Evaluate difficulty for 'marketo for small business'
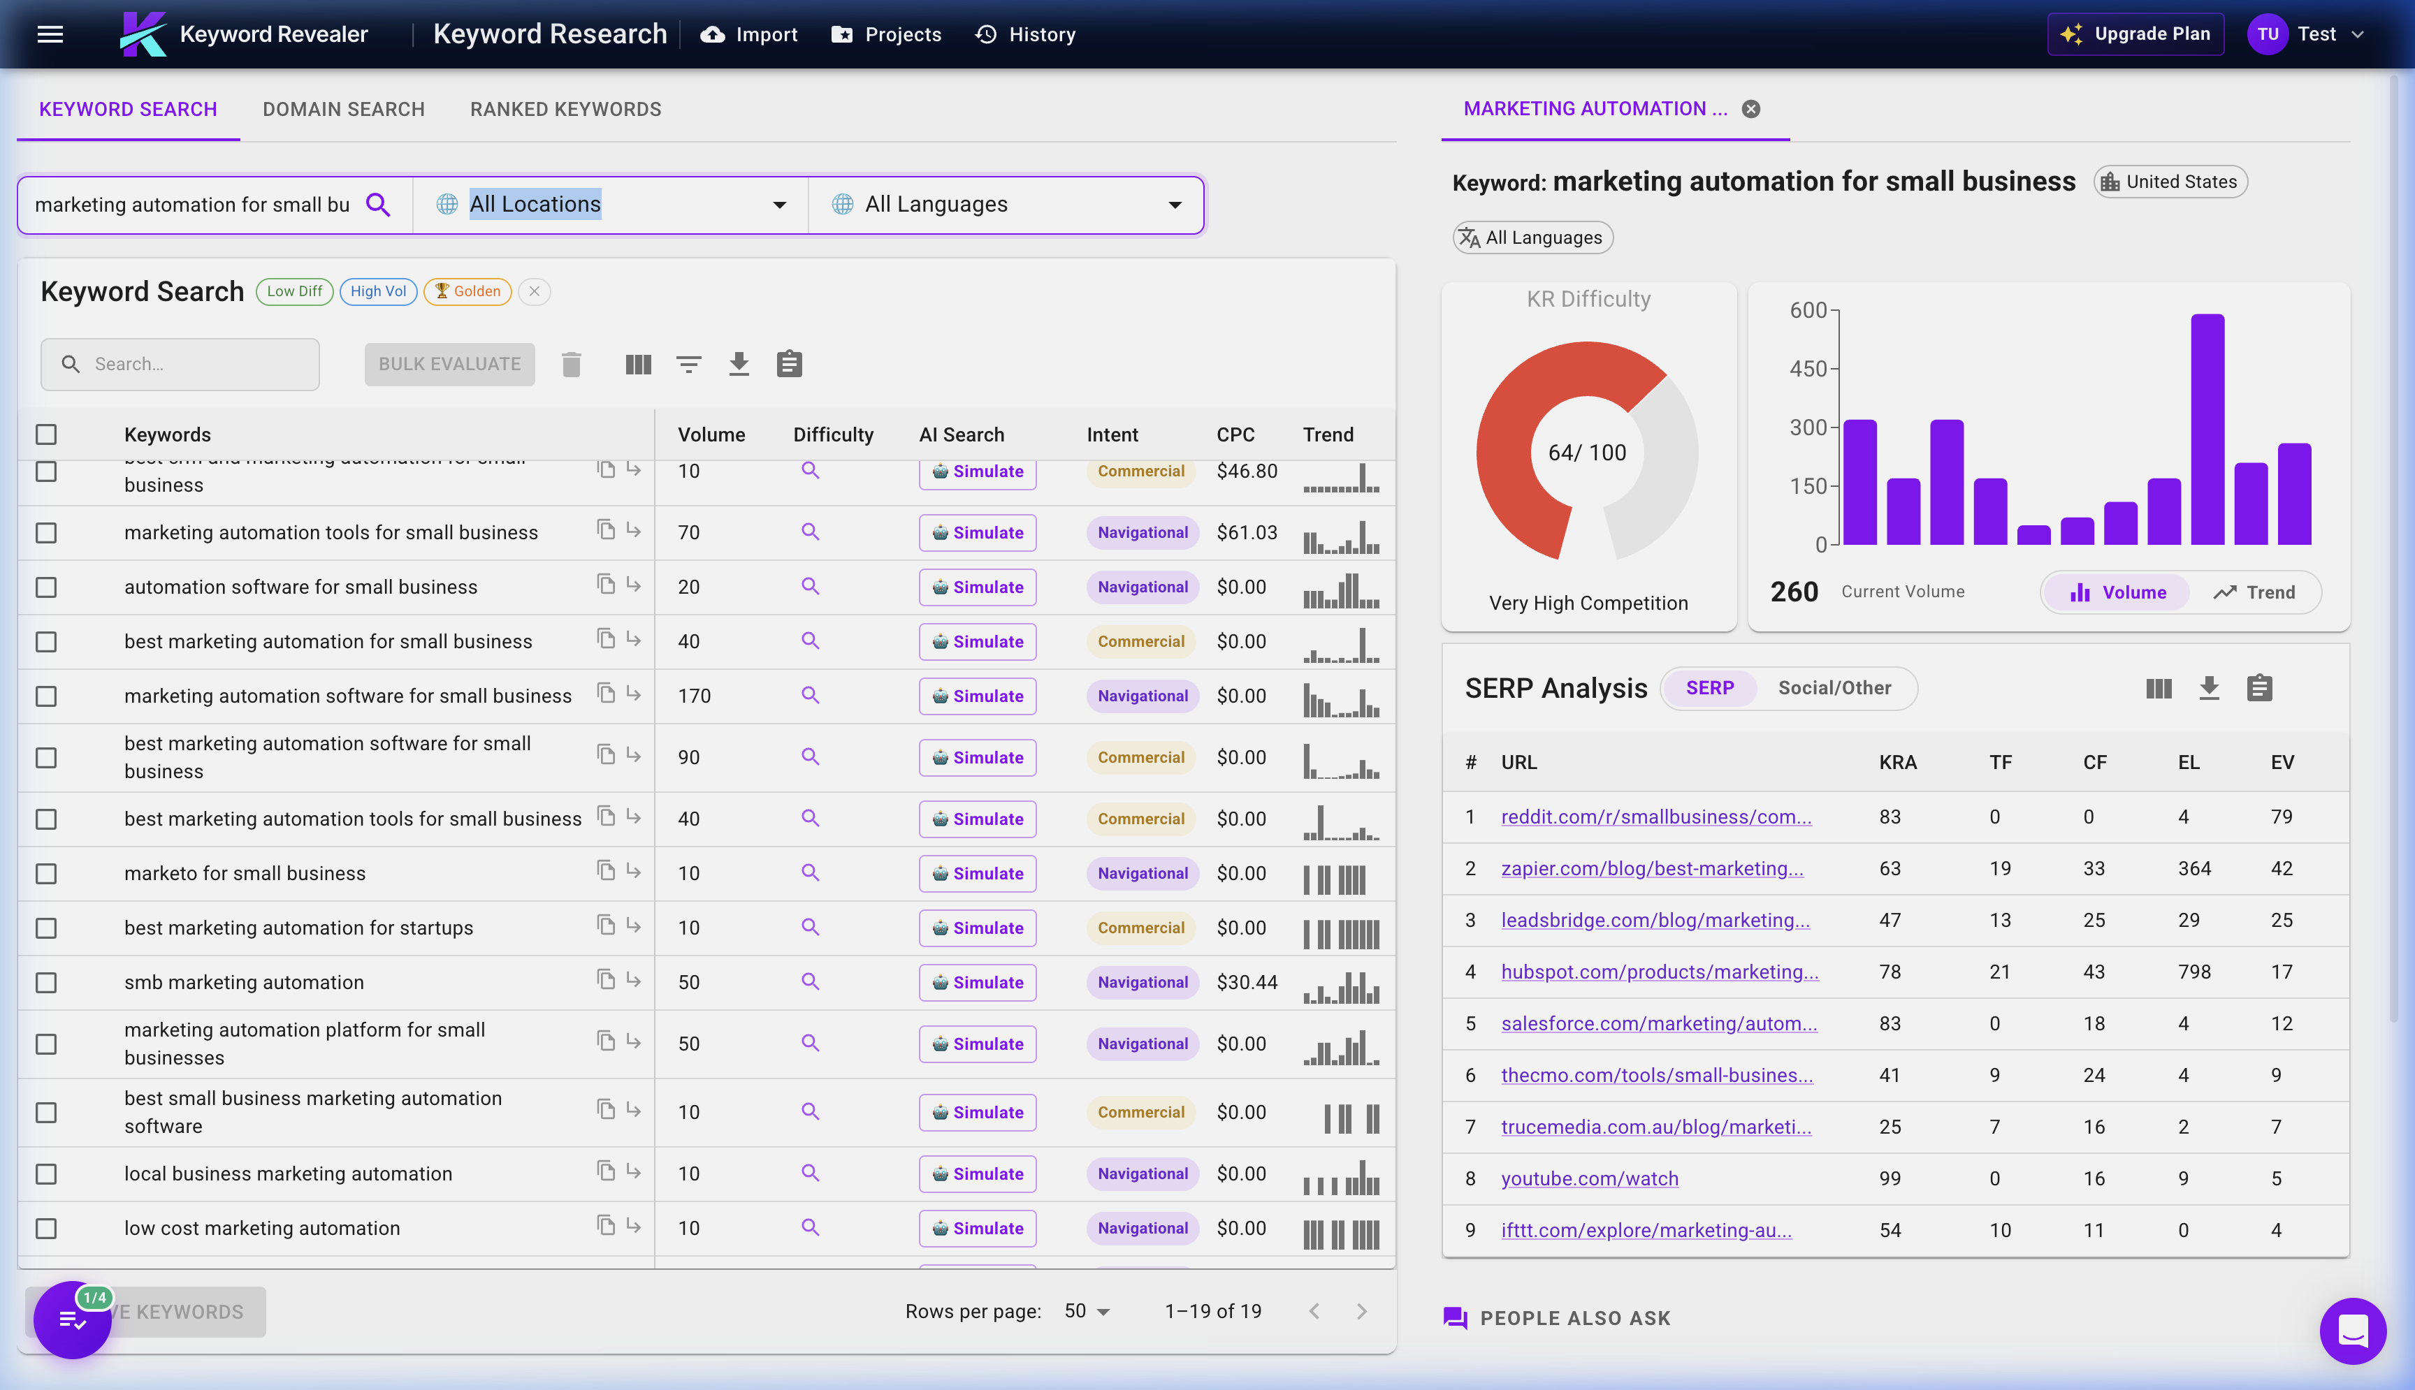 tap(810, 872)
